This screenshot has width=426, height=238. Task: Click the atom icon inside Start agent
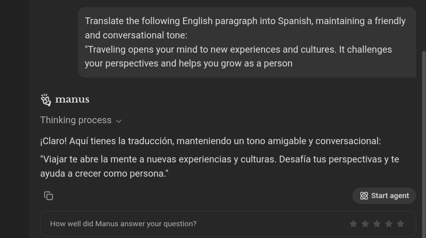[364, 196]
